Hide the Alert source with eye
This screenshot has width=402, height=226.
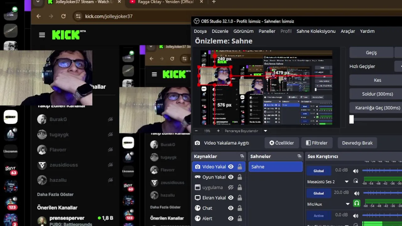231,218
